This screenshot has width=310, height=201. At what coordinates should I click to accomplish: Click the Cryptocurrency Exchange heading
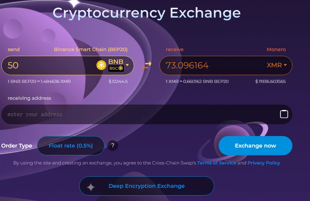point(147,13)
